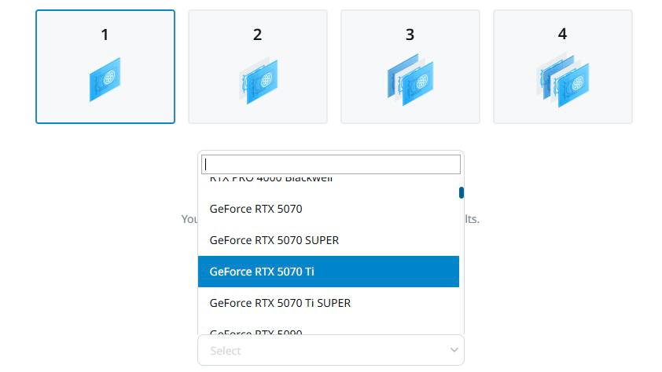Select the number 1 GPU count label
Screen dimensions: 662x372
tap(105, 35)
